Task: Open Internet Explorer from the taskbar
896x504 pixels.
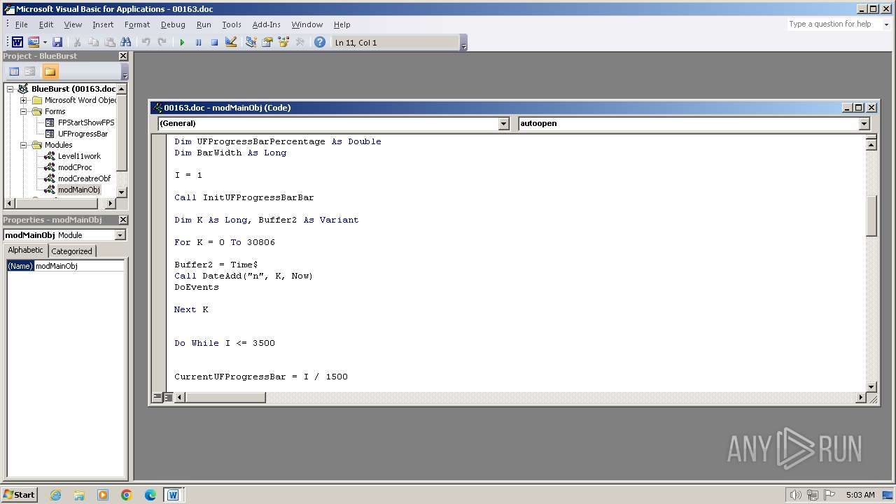Action: [x=56, y=495]
